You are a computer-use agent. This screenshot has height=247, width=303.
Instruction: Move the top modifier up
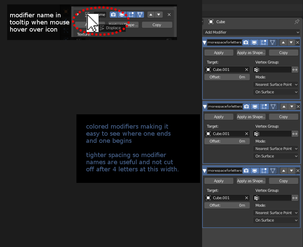tap(283, 42)
